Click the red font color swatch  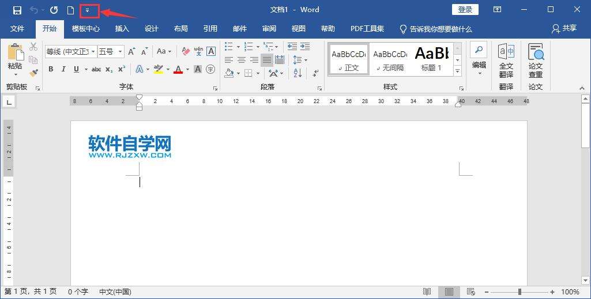(x=178, y=69)
